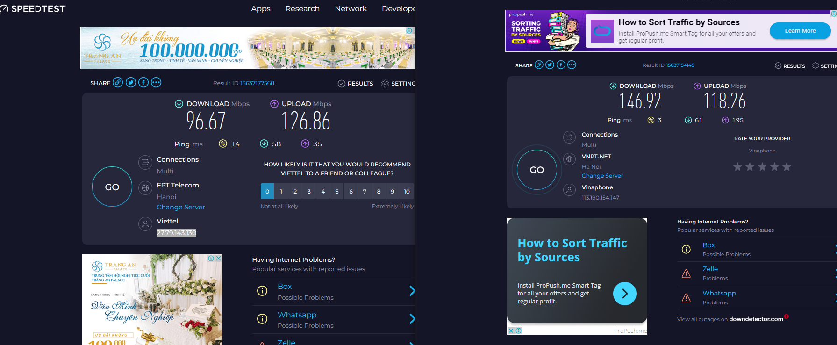Click the download arrow icon beside 96.67 result
The height and width of the screenshot is (345, 837).
click(x=179, y=104)
